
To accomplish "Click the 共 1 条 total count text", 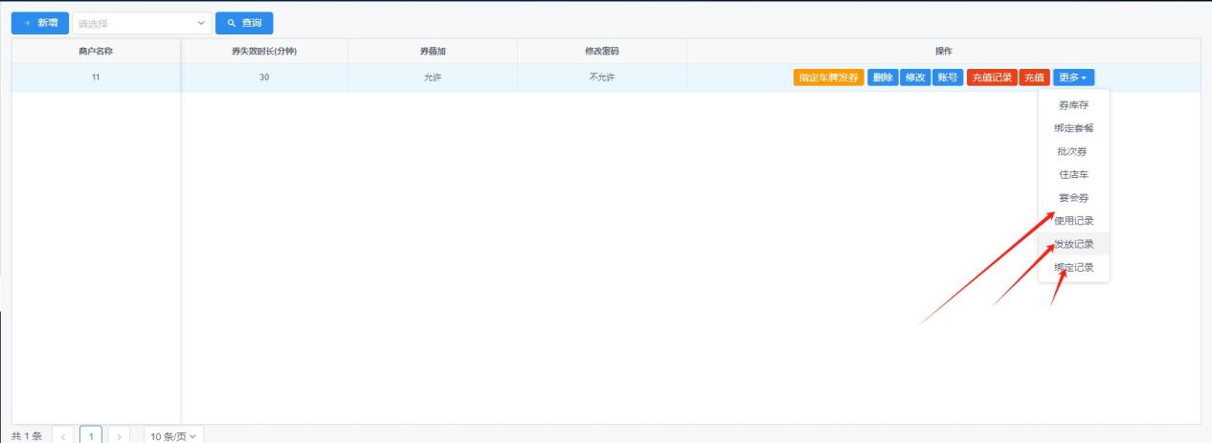I will click(27, 436).
